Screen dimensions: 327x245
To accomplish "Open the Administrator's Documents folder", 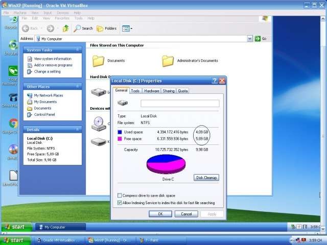I will click(x=168, y=61).
